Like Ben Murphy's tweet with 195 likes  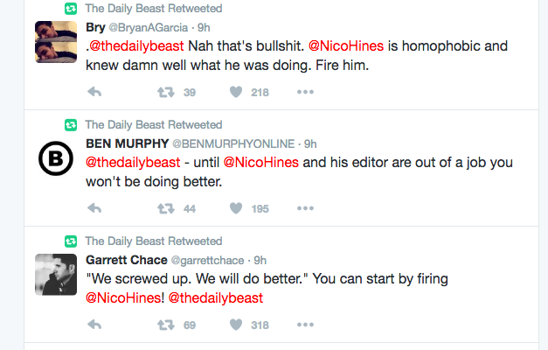[x=235, y=208]
